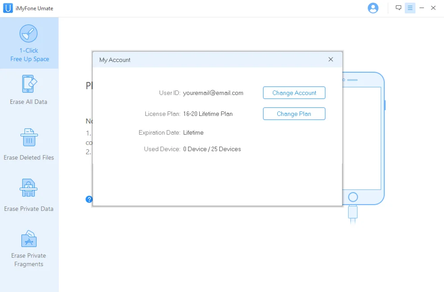Image resolution: width=444 pixels, height=292 pixels.
Task: Open the Erase Deleted Files section
Action: click(29, 144)
